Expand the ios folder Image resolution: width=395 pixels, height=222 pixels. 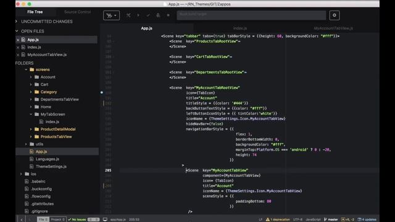(x=21, y=174)
